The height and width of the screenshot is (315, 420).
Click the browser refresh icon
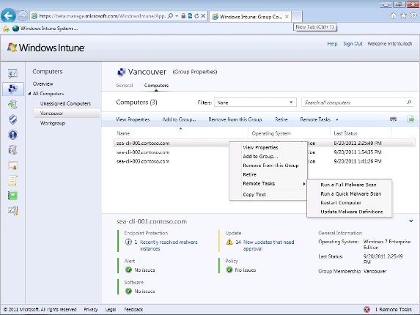196,16
